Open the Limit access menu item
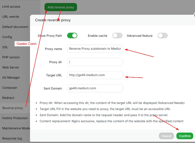 click(11, 7)
